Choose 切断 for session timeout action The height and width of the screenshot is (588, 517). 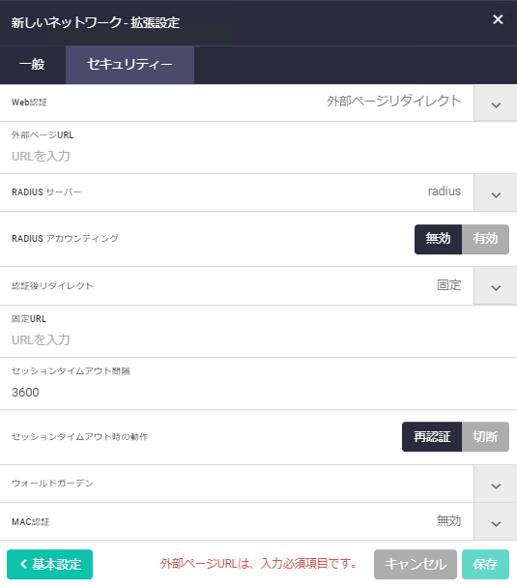(485, 436)
